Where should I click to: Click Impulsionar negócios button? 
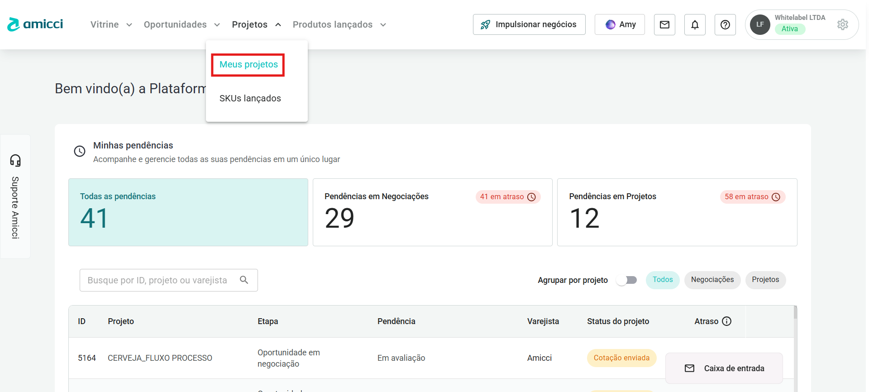click(x=529, y=24)
